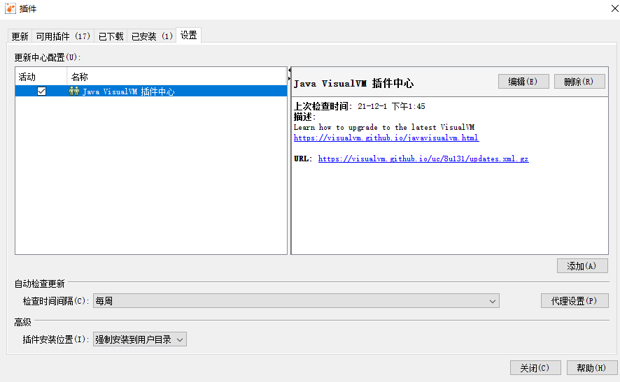
Task: Collapse the split pane with divider arrows
Action: pyautogui.click(x=290, y=70)
